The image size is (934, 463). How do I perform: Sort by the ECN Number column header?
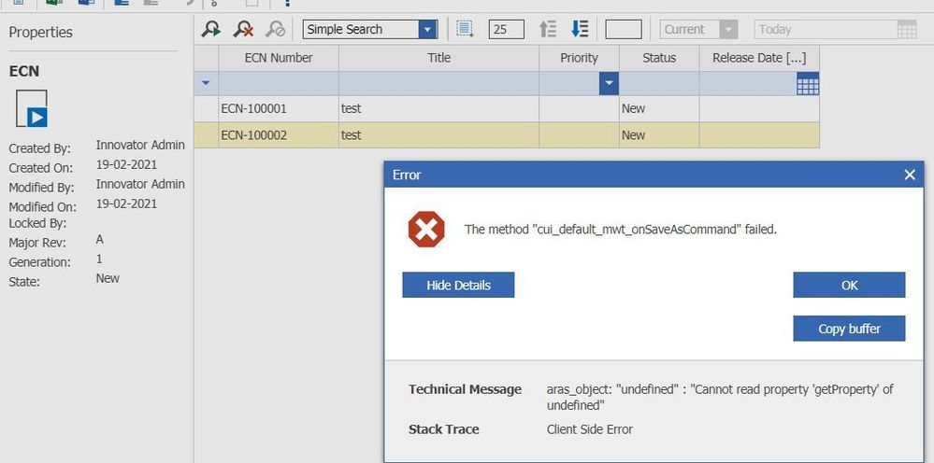point(278,58)
